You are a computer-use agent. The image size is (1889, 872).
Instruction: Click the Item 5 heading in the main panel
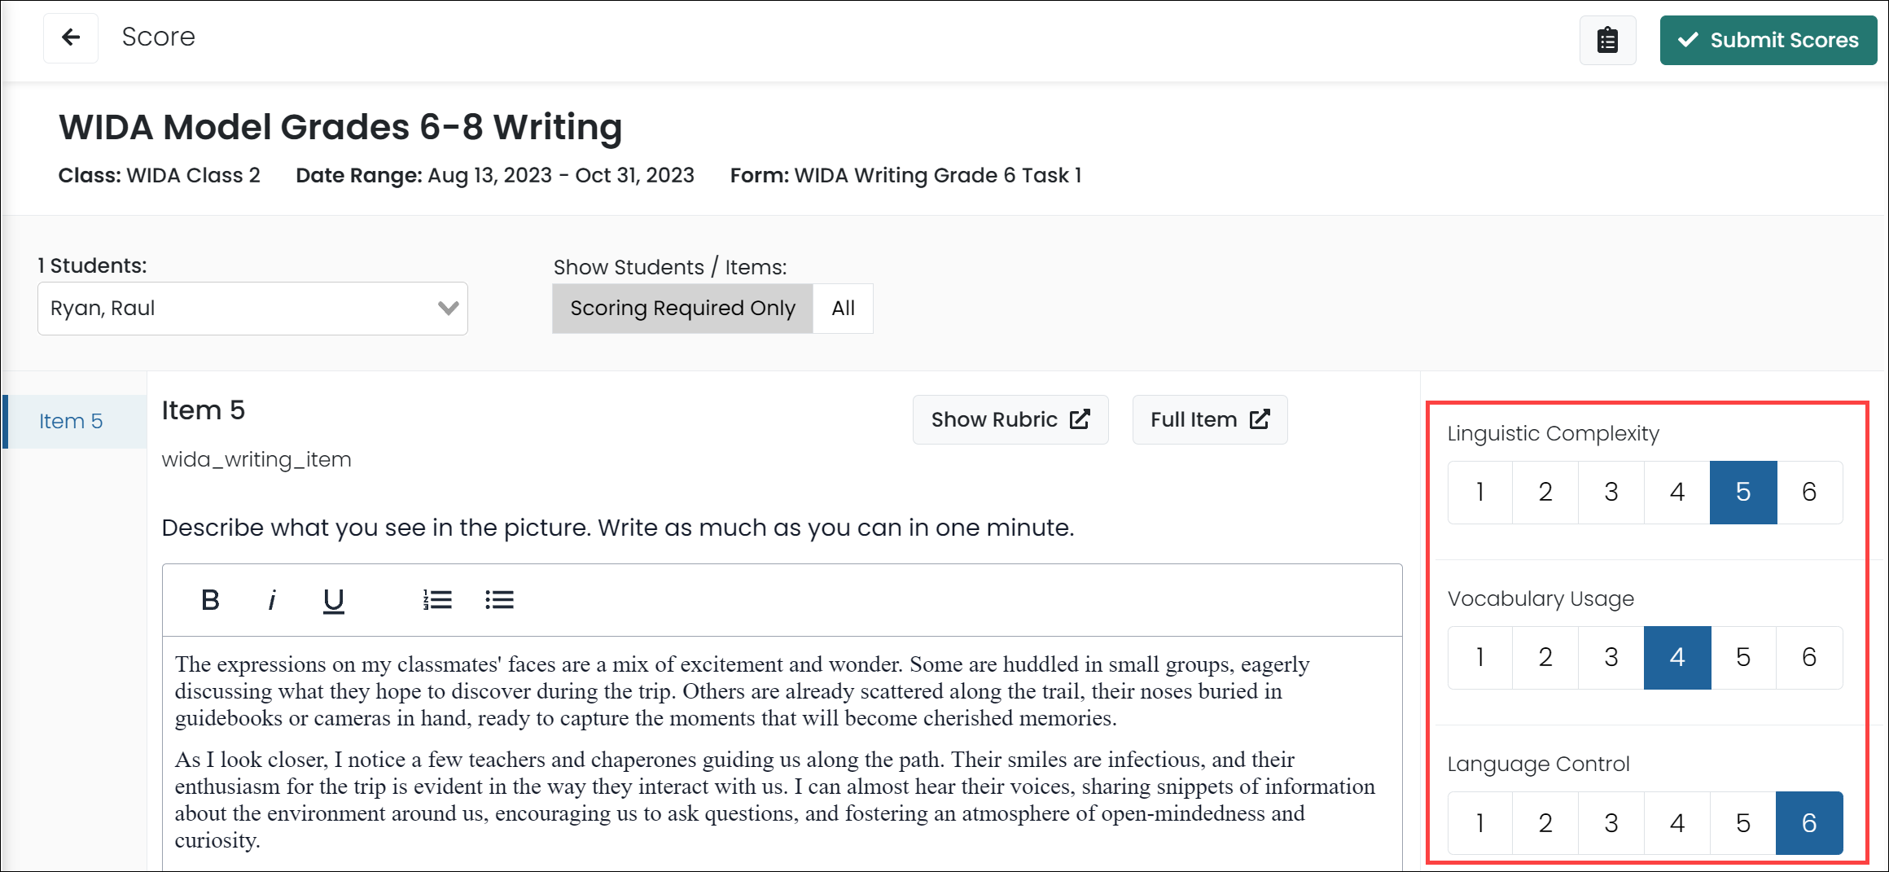tap(204, 410)
